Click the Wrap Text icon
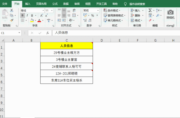Viewport: 180px width, 118px height. [74, 10]
